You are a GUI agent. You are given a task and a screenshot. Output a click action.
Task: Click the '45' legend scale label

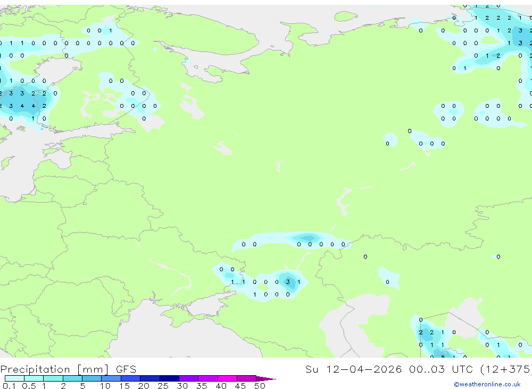240,386
